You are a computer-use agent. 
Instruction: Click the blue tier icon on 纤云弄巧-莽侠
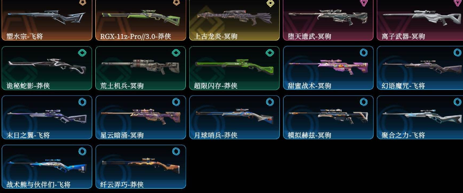click(x=176, y=152)
